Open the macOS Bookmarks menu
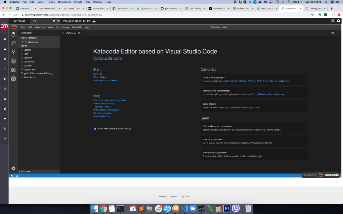Viewport: 343px width, 214px height. click(x=65, y=2)
